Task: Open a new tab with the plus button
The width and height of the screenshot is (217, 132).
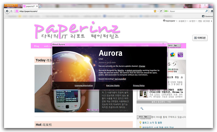Action: [x=189, y=6]
